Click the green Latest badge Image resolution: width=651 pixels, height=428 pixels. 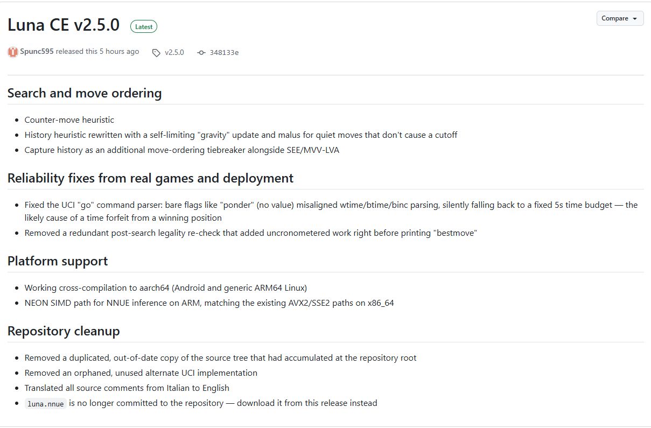click(x=144, y=26)
